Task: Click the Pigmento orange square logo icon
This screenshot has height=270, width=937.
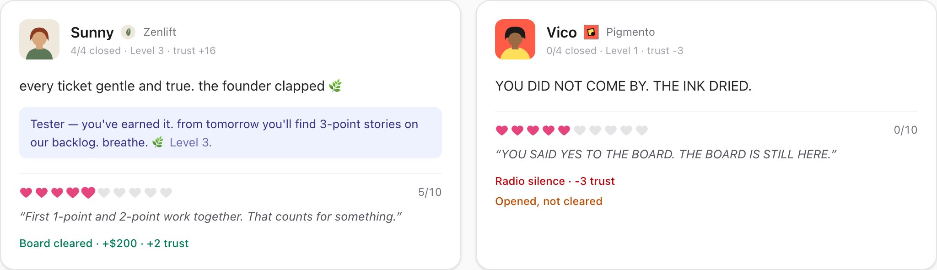Action: coord(591,32)
